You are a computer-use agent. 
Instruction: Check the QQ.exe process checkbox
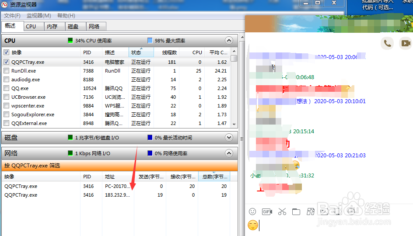(6, 88)
